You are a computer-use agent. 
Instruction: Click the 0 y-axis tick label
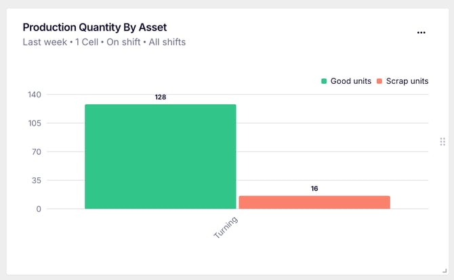pos(39,209)
